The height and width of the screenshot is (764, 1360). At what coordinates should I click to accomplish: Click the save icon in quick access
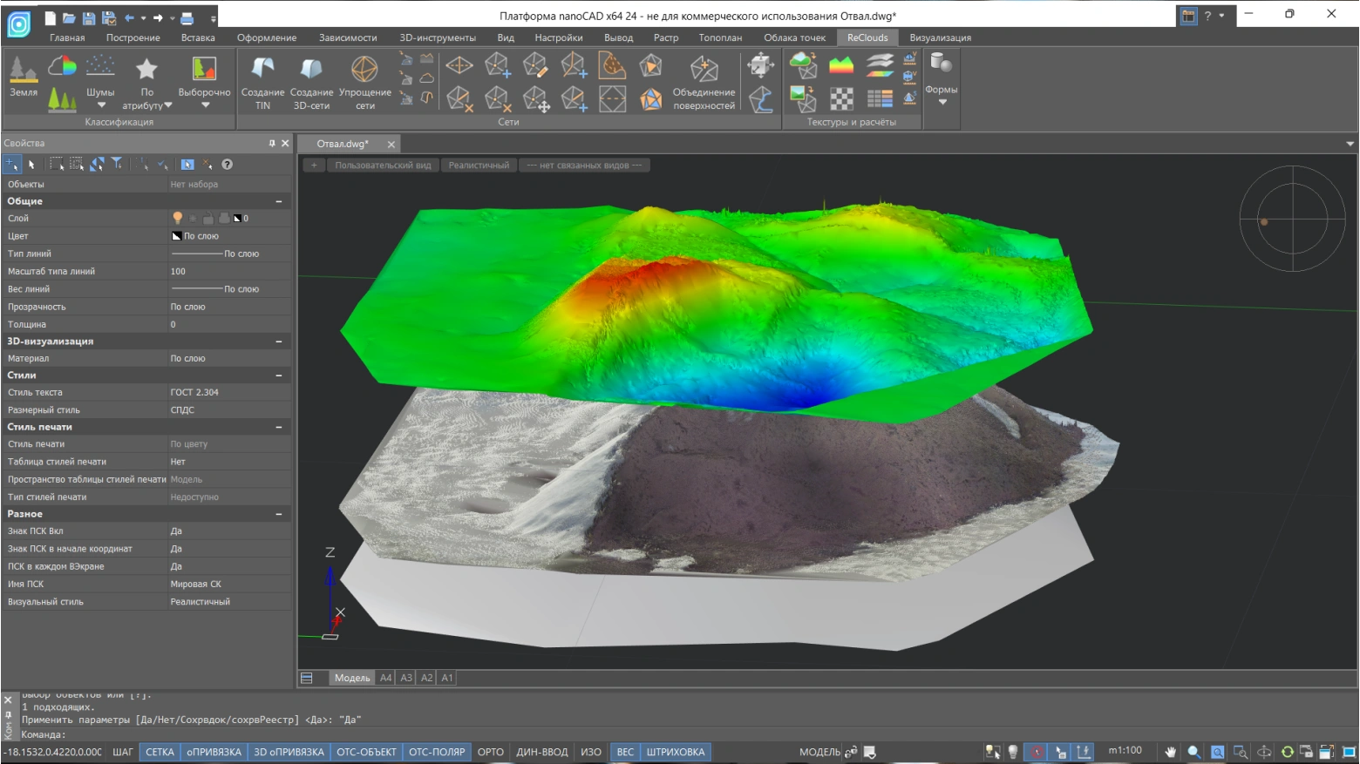(89, 17)
